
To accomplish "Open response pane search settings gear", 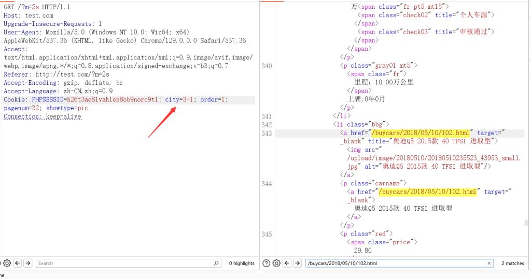I will 276,263.
